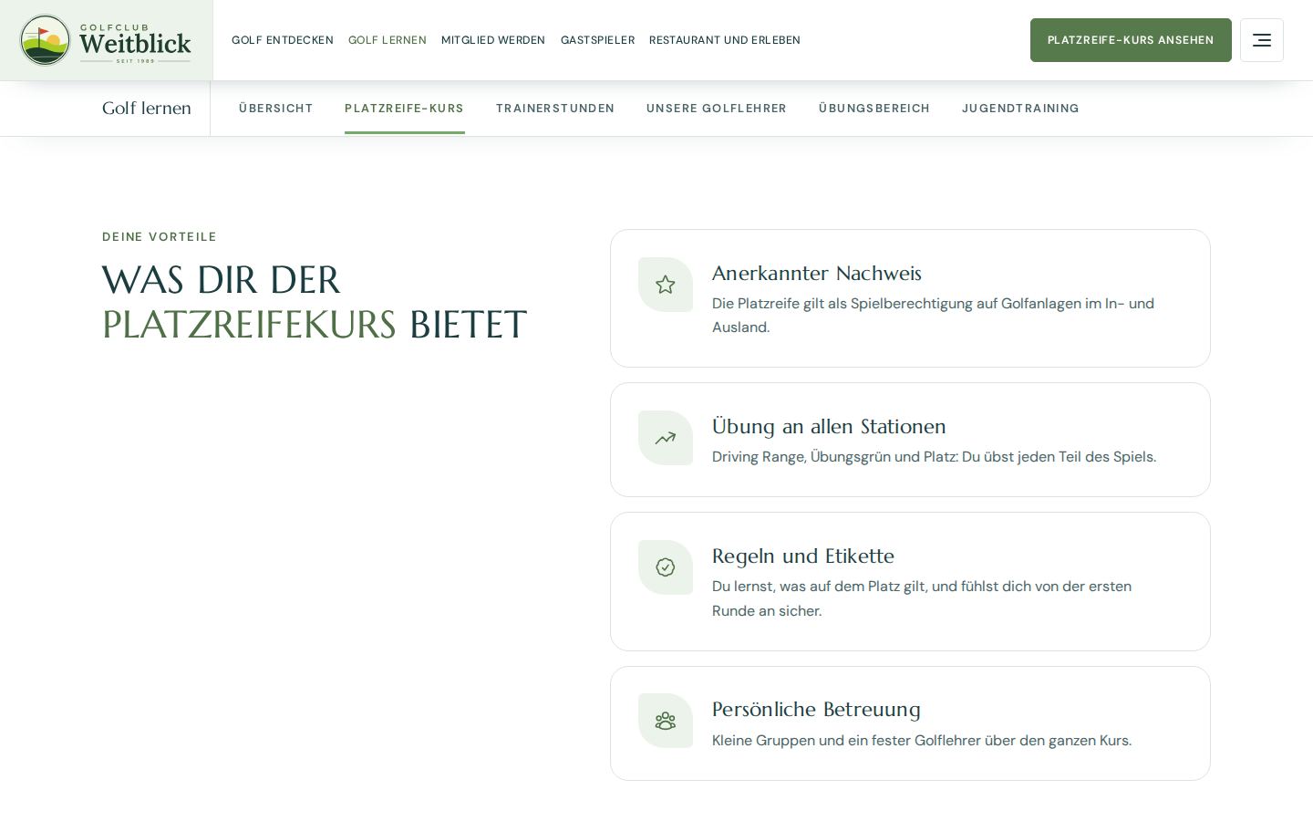
Task: Open the hamburger menu
Action: 1262,40
